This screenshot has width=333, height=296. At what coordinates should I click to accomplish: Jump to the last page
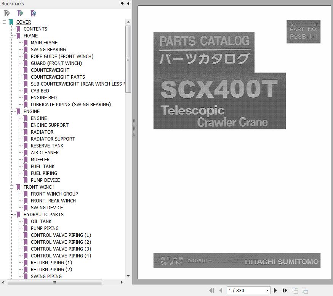tap(285, 291)
